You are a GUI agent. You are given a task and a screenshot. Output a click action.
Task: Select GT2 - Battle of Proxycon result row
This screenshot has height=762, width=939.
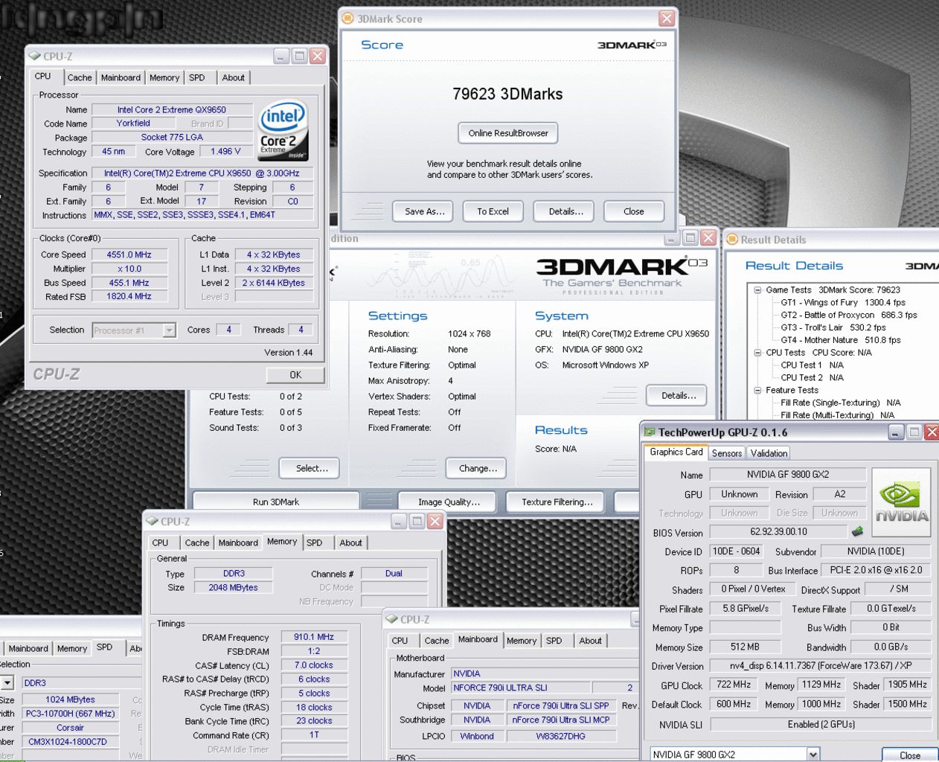click(x=849, y=316)
